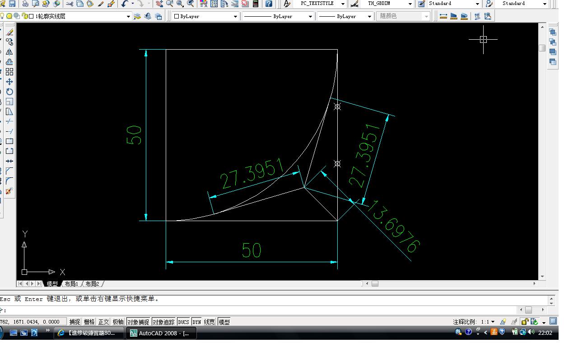Click the Clean Screen icon in status bar
Screen dimensions: 578x361
point(553,321)
